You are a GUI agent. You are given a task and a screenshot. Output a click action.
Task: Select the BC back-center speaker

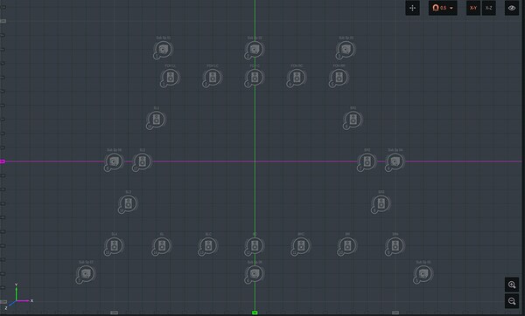click(x=255, y=246)
